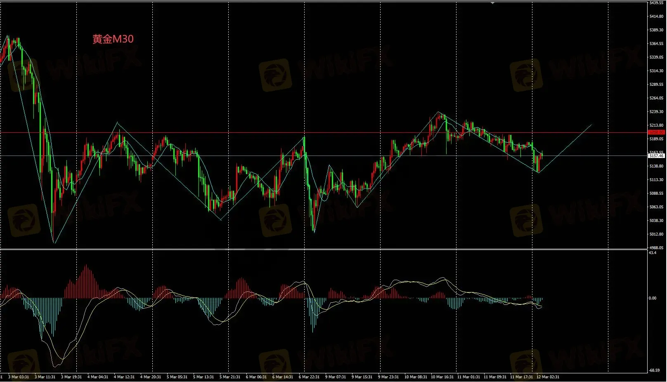Pick the 5339.05 price axis label

[656, 57]
